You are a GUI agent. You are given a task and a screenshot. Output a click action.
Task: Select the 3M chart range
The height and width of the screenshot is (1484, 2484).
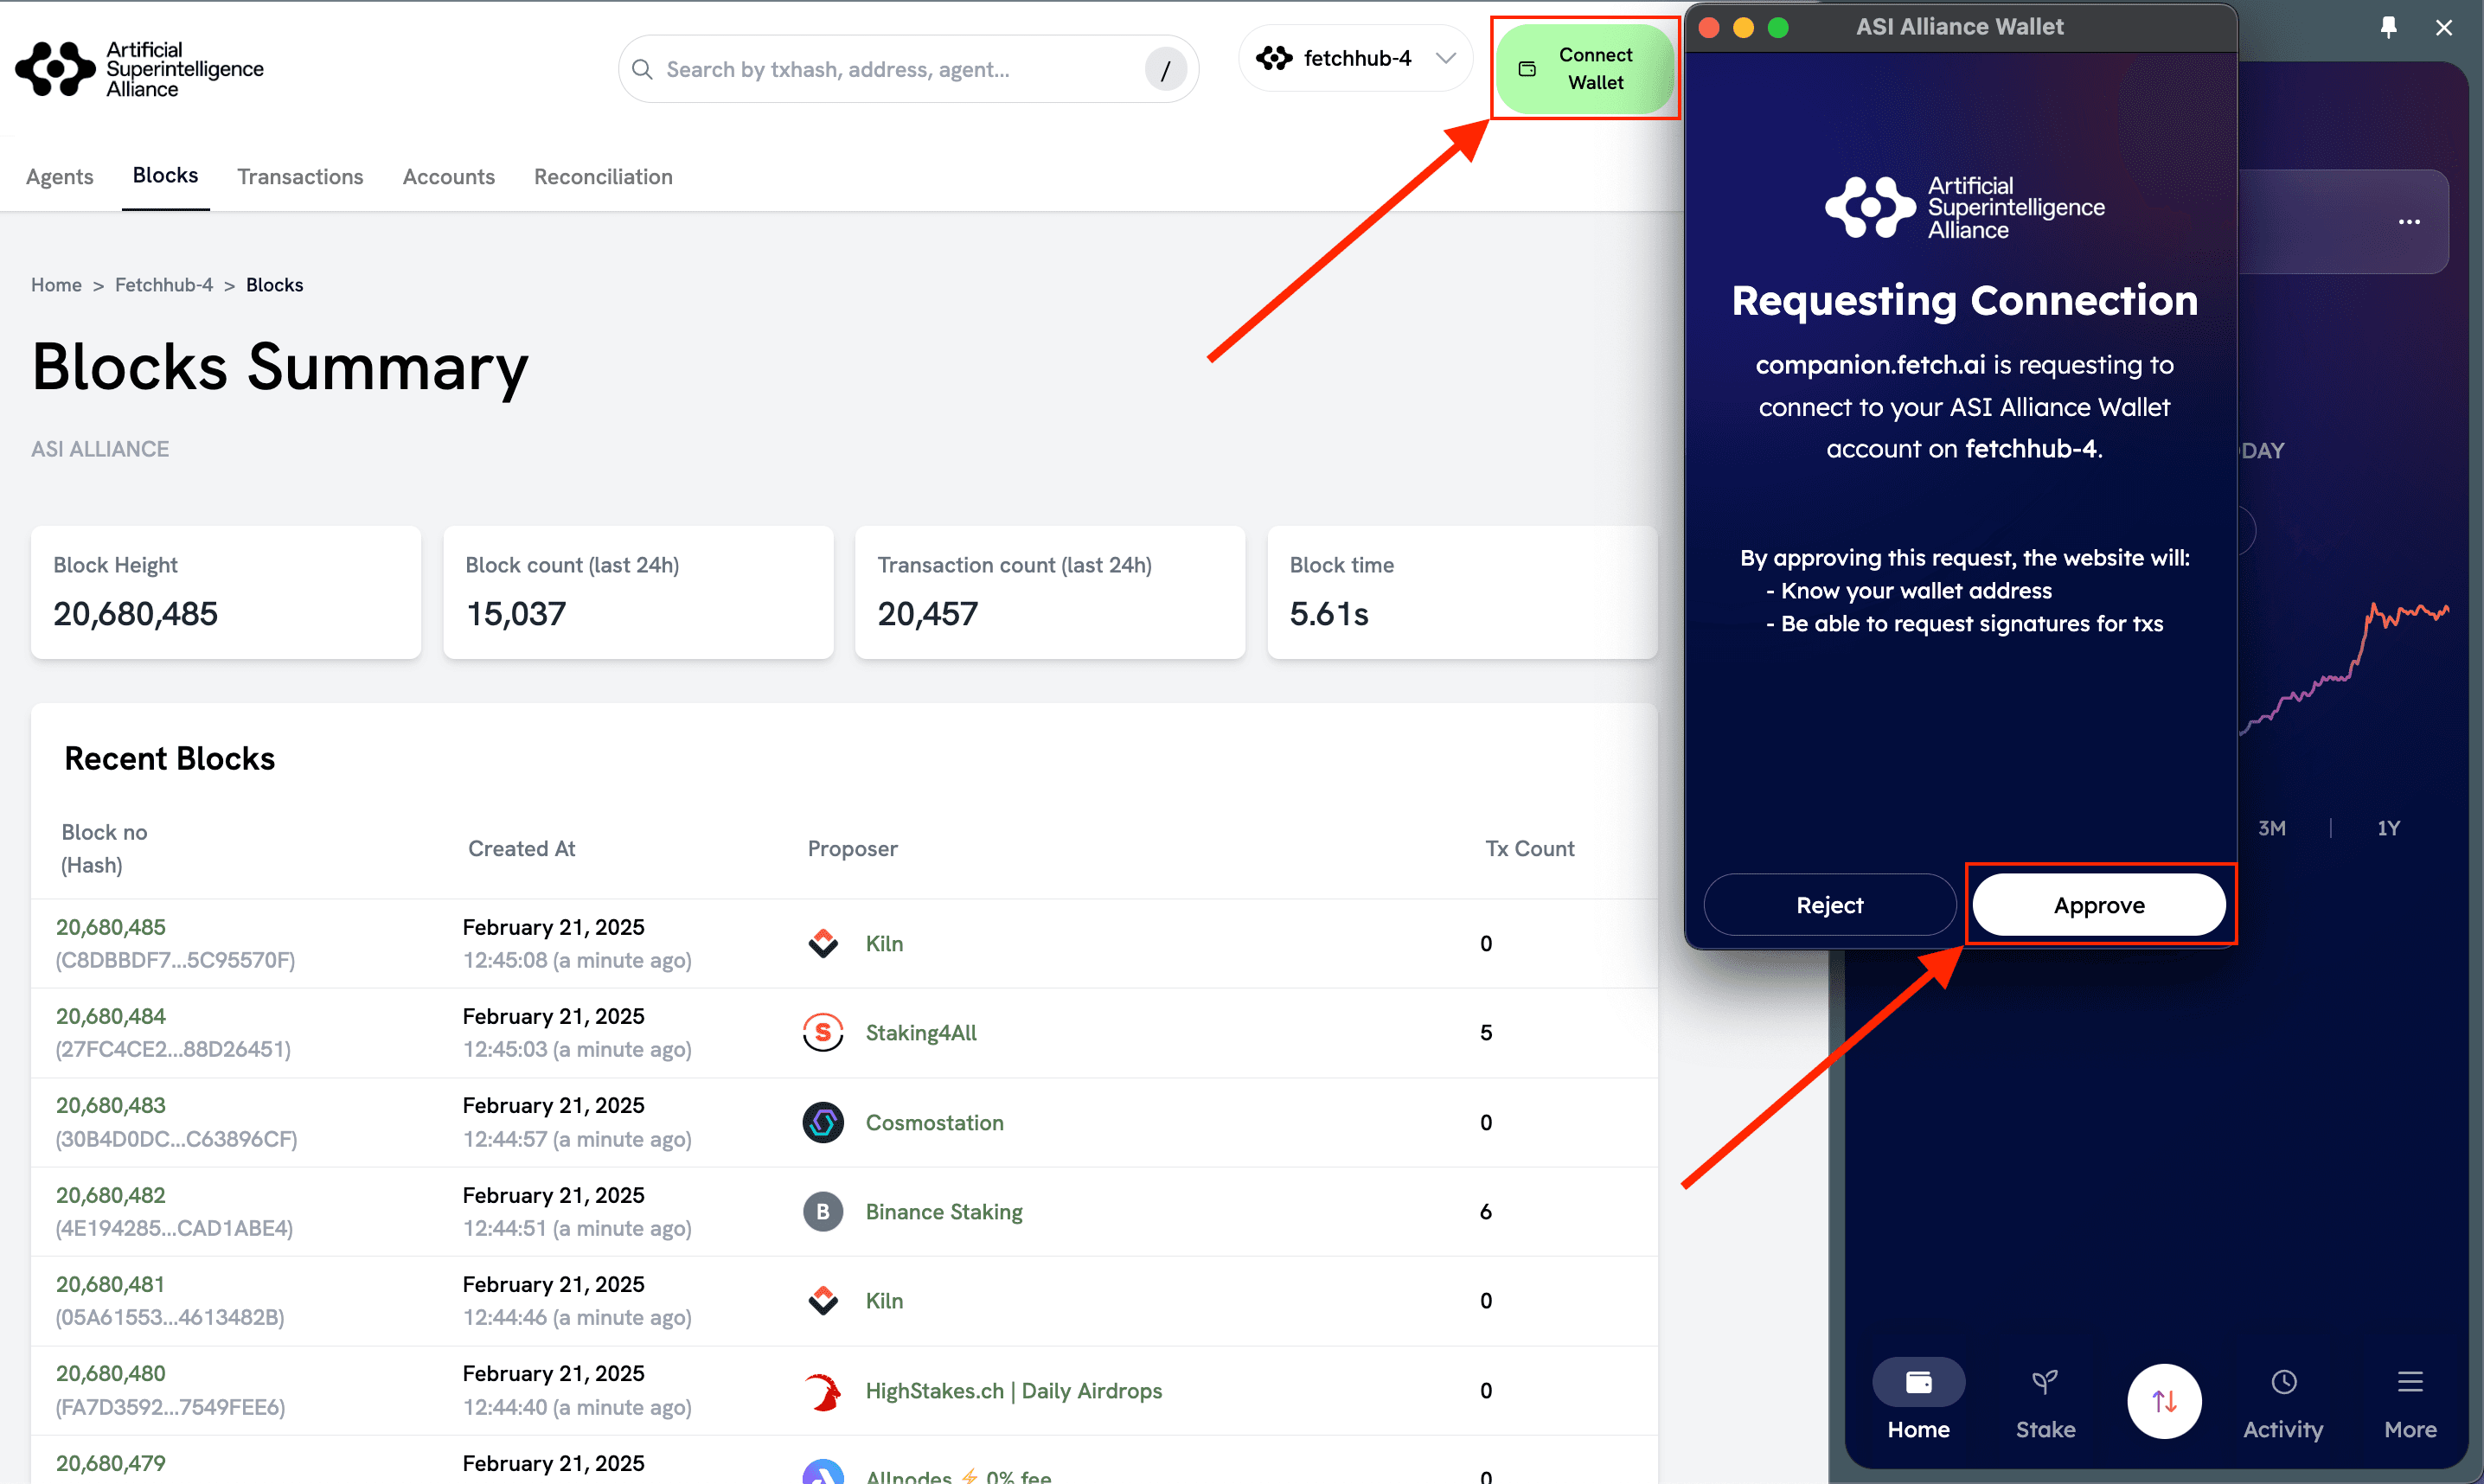click(x=2271, y=828)
